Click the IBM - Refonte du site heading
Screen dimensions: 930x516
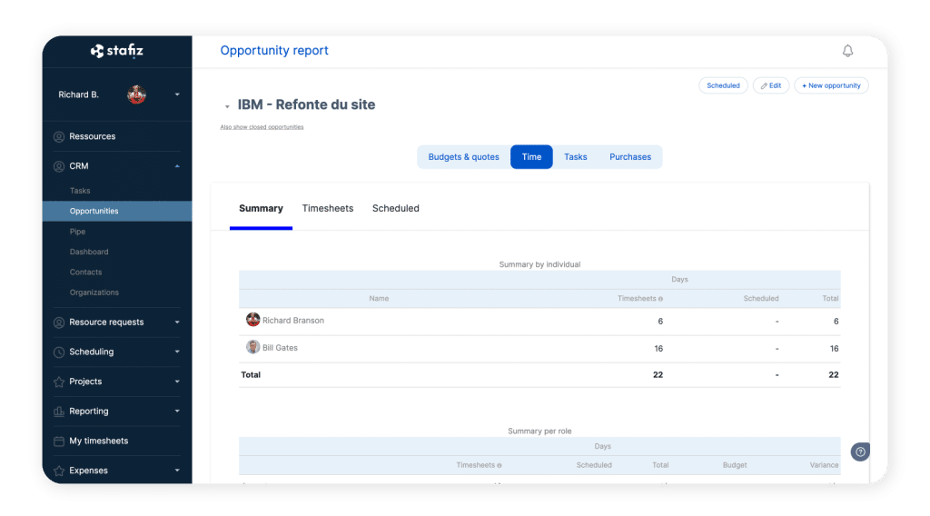click(306, 105)
